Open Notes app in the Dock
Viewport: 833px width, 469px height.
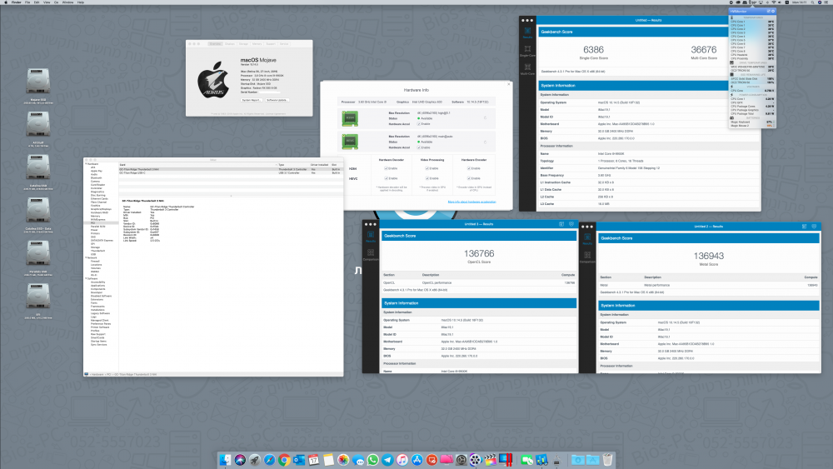pos(328,460)
